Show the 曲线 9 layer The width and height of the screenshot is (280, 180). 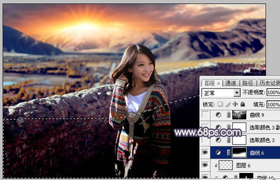pyautogui.click(x=205, y=115)
